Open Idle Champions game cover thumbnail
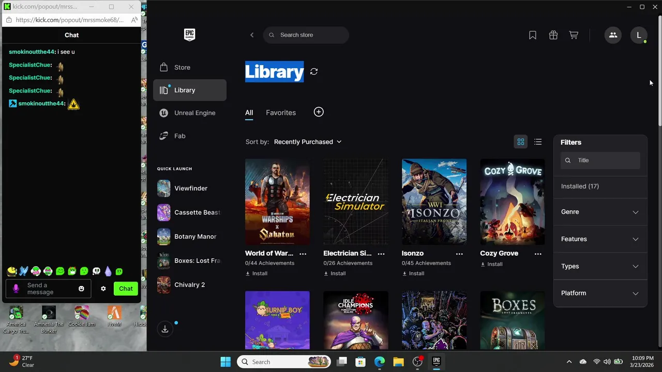This screenshot has height=372, width=662. [356, 320]
